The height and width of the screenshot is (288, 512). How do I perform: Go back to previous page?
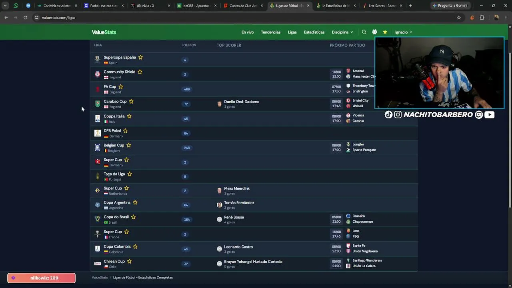point(6,18)
